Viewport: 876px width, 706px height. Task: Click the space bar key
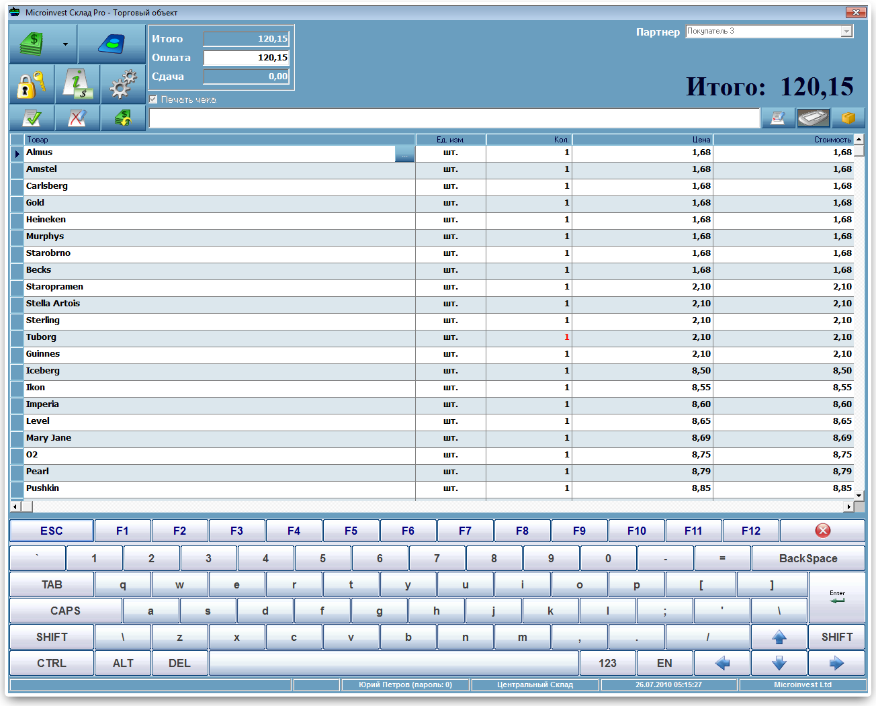tap(394, 663)
